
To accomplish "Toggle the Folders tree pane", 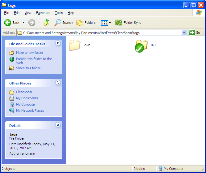I will (x=86, y=23).
